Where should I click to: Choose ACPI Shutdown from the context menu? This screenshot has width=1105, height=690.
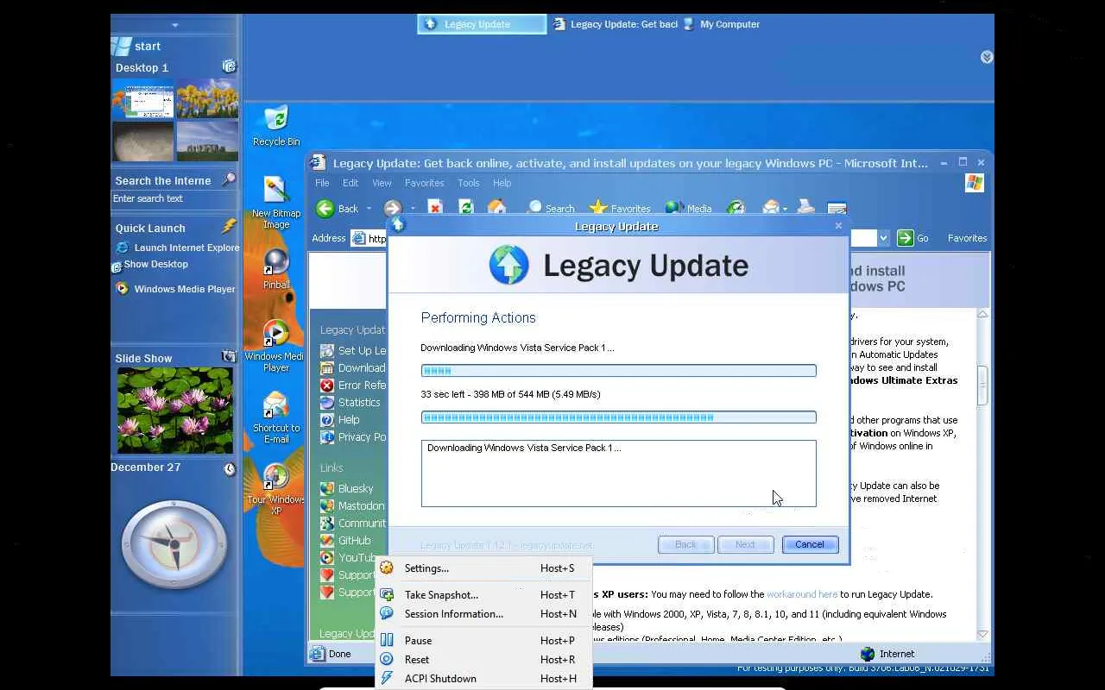(484, 679)
